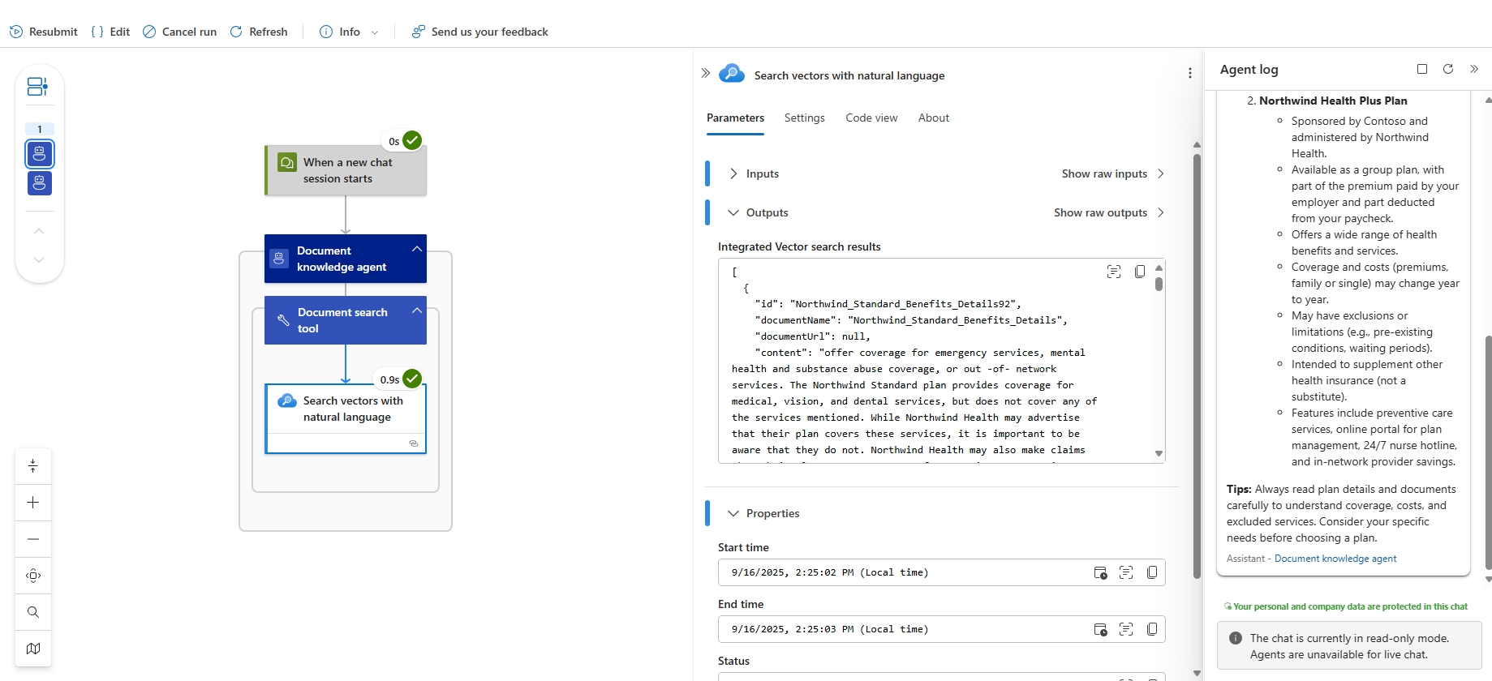This screenshot has height=681, width=1492.
Task: Open the more options menu for search action
Action: point(1190,74)
